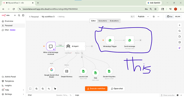
Task: Expand the Settings submenu
Action: [23, 94]
